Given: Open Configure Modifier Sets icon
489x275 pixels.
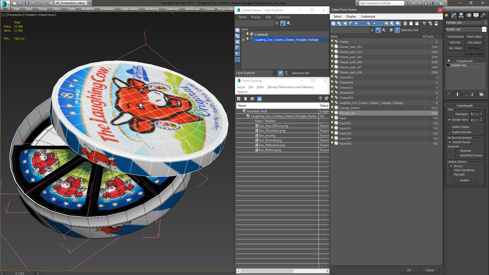Looking at the screenshot, I should pos(481,94).
